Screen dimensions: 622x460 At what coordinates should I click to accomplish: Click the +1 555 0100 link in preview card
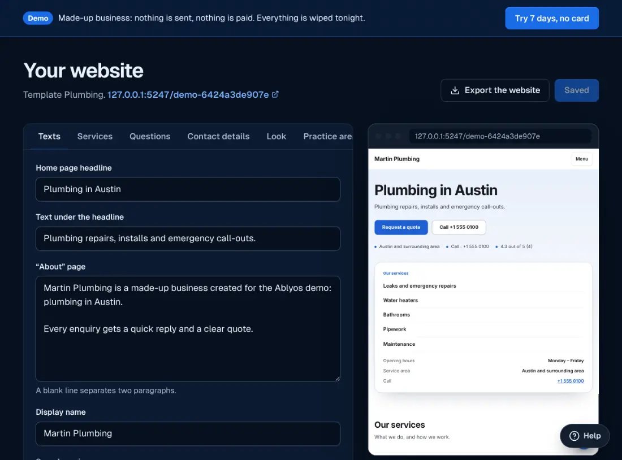[x=571, y=381]
